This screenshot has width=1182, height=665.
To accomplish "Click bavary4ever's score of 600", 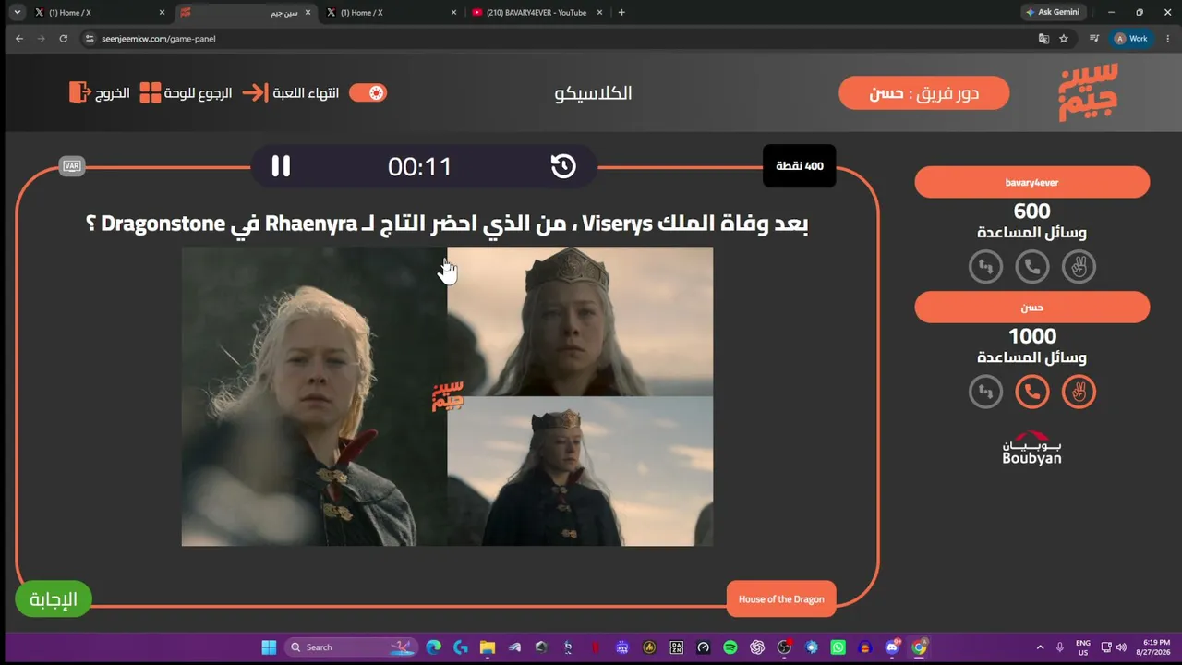I will 1032,212.
